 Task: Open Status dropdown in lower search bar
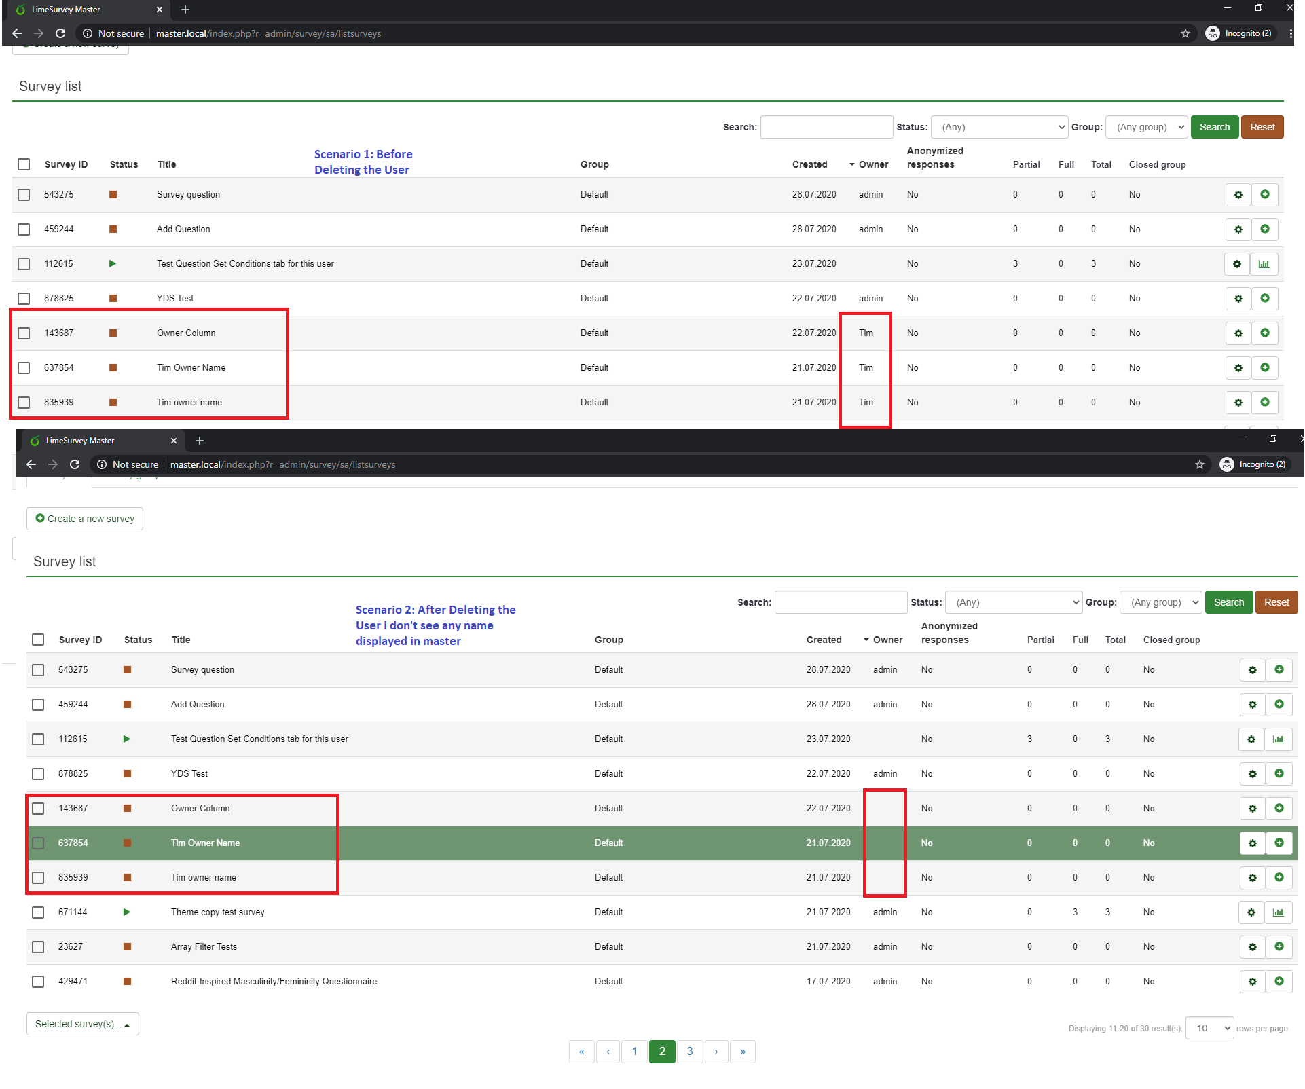tap(1013, 602)
